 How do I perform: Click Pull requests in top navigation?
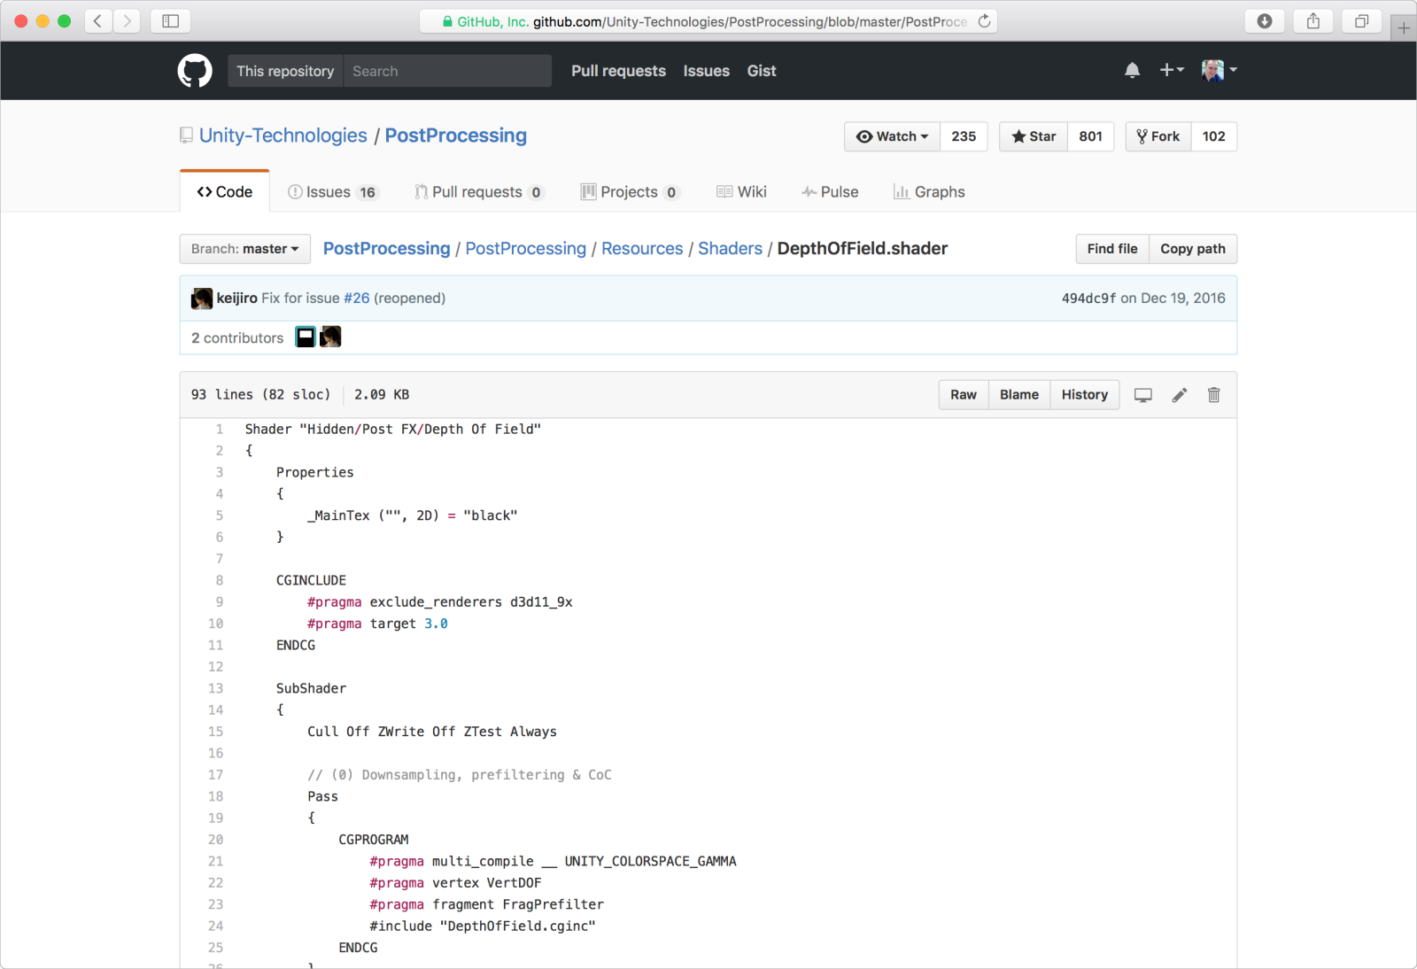pos(618,71)
